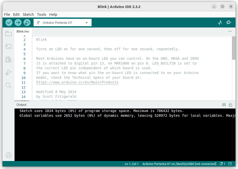The width and height of the screenshot is (238, 169).
Task: Minimize the Arduino IDE window
Action: tap(214, 7)
